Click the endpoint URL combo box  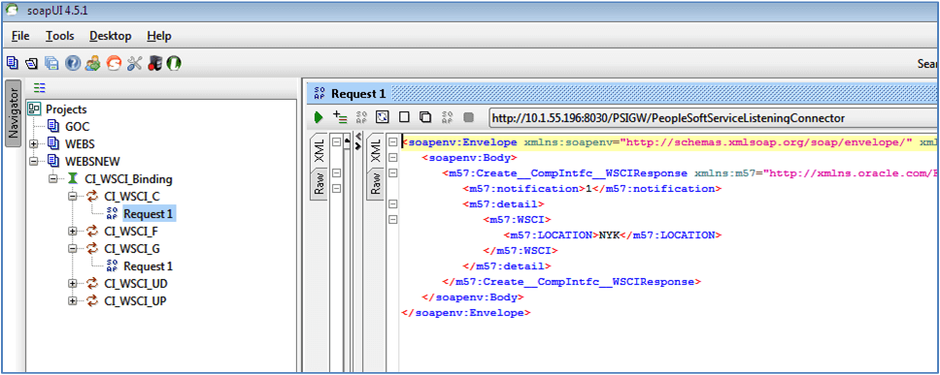714,118
